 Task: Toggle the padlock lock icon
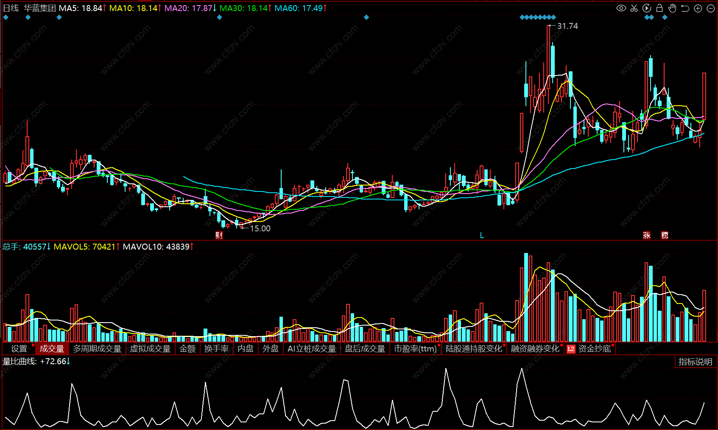pos(659,8)
